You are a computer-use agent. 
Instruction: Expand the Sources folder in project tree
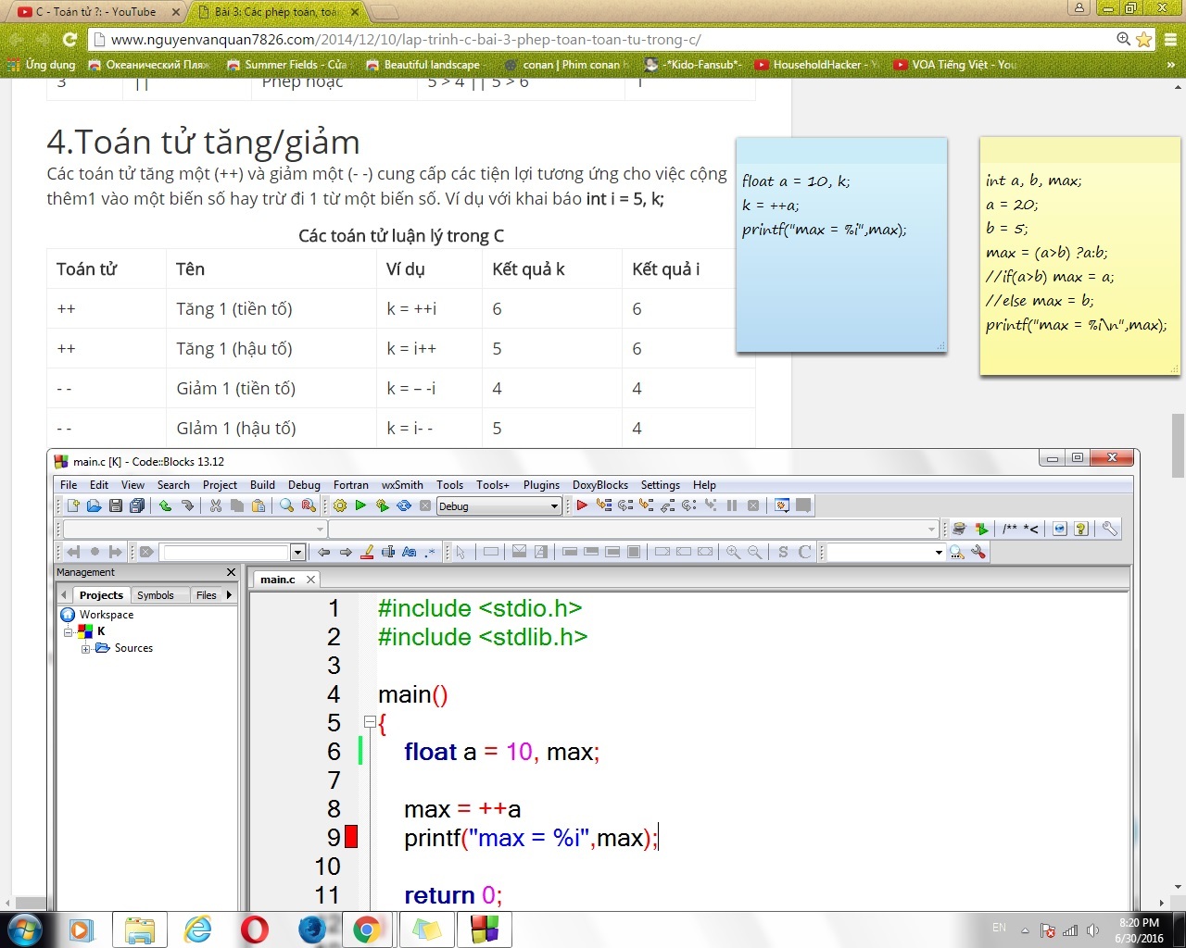tap(85, 649)
